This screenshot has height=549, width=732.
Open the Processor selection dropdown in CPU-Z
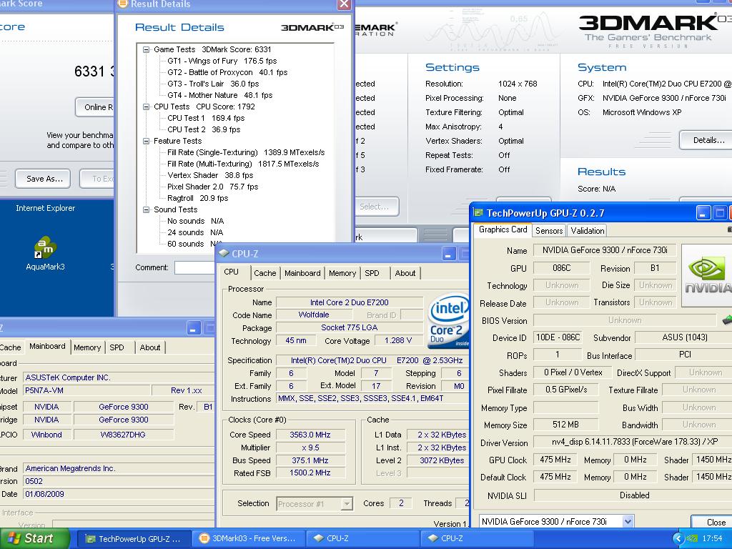(347, 504)
